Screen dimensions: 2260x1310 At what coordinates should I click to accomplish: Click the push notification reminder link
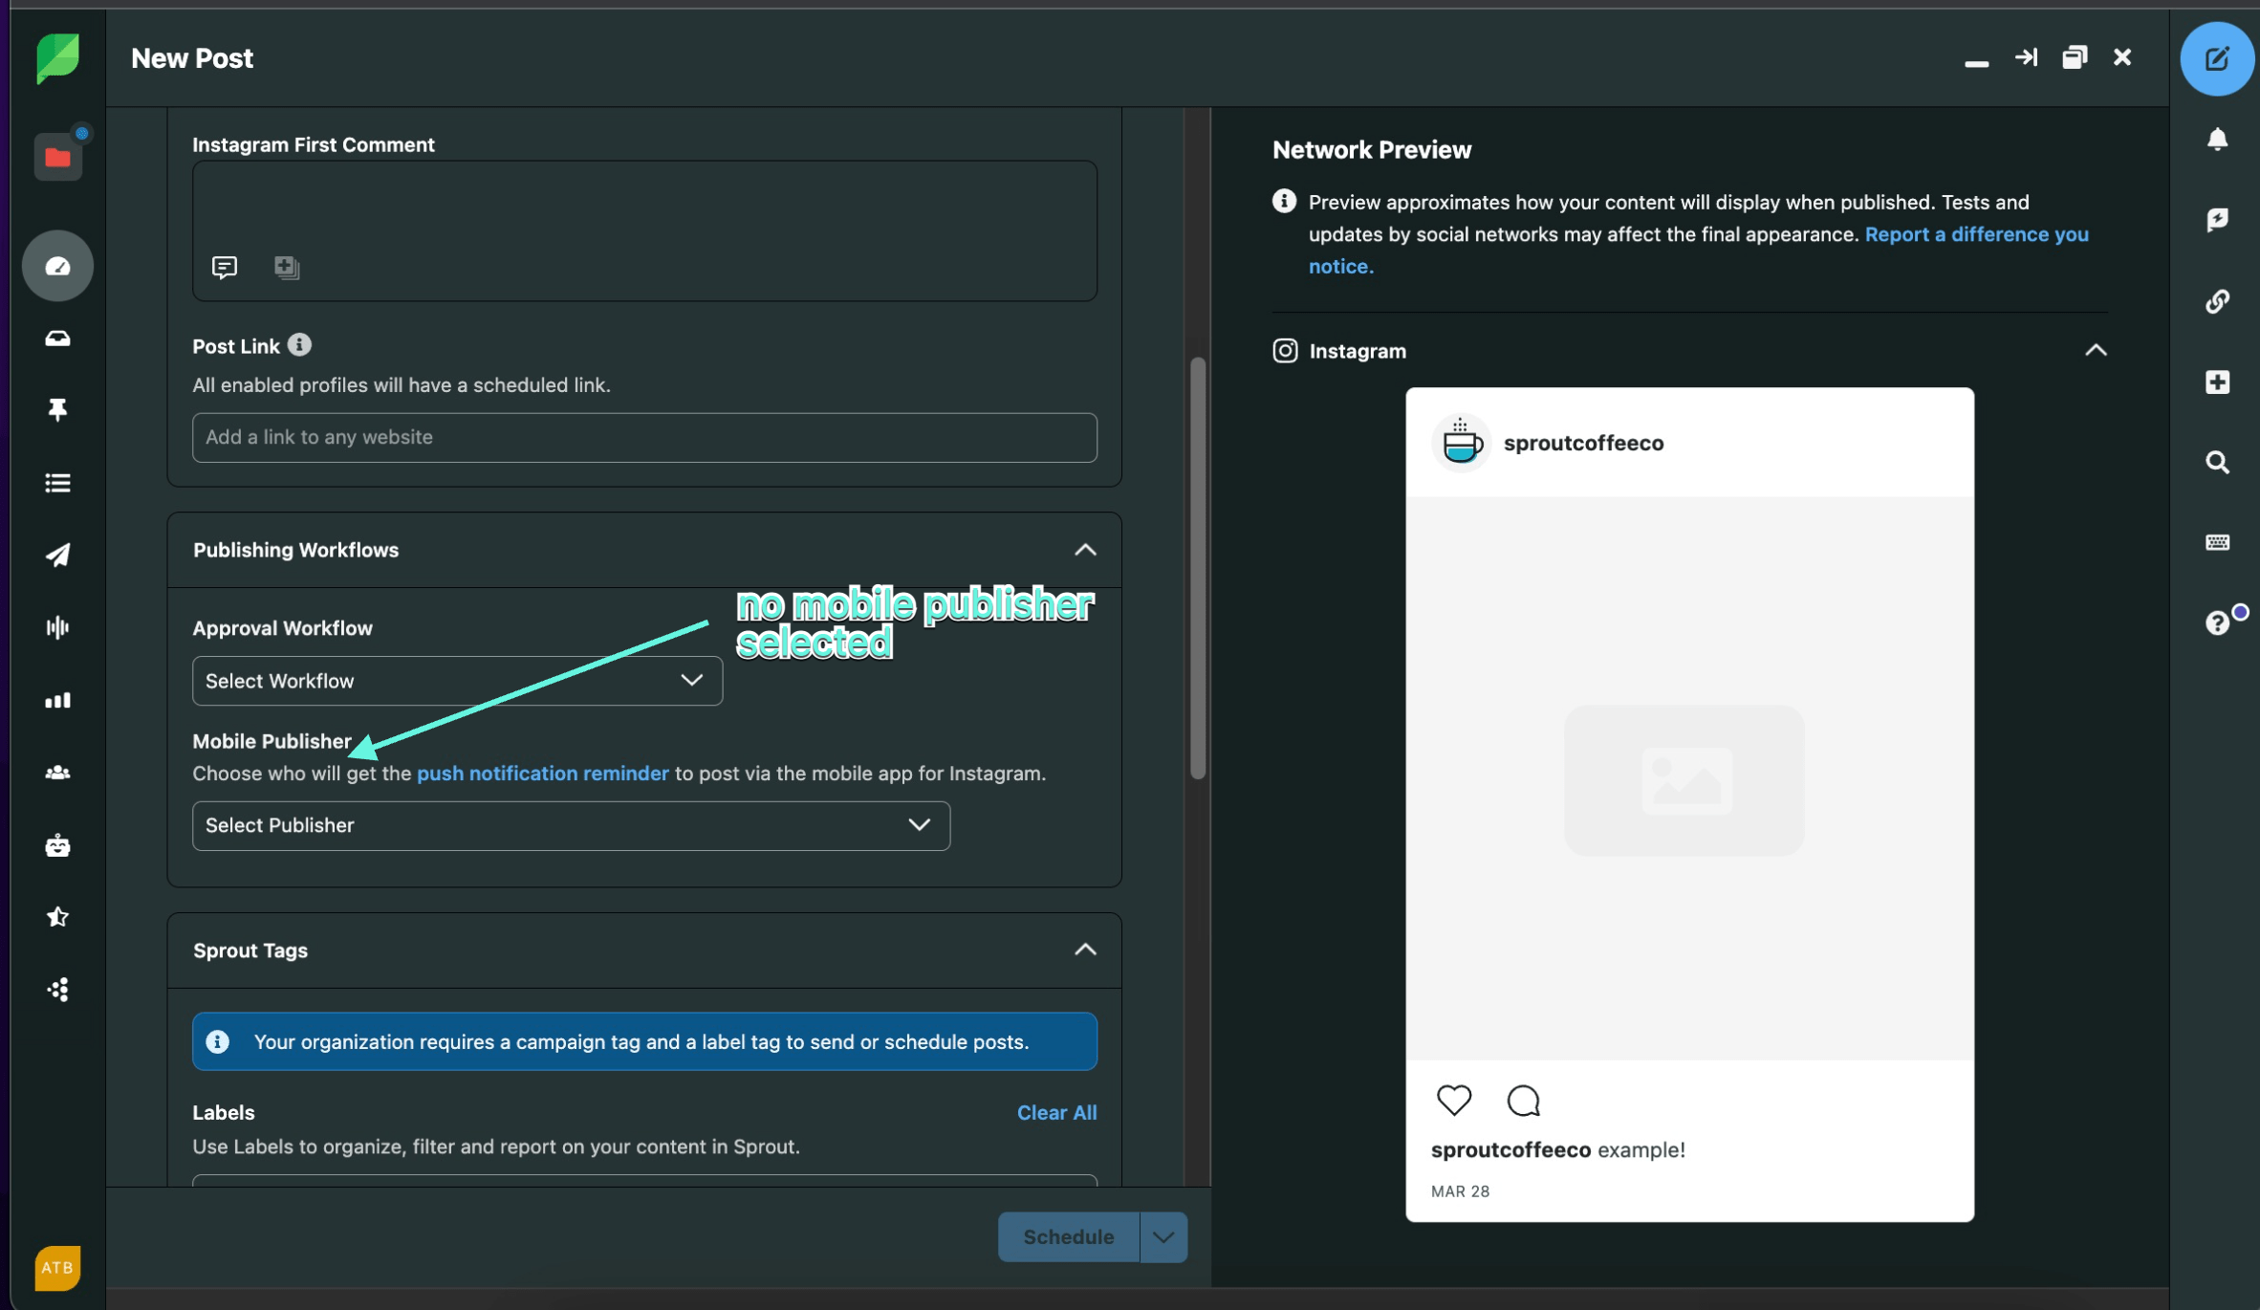[x=542, y=773]
